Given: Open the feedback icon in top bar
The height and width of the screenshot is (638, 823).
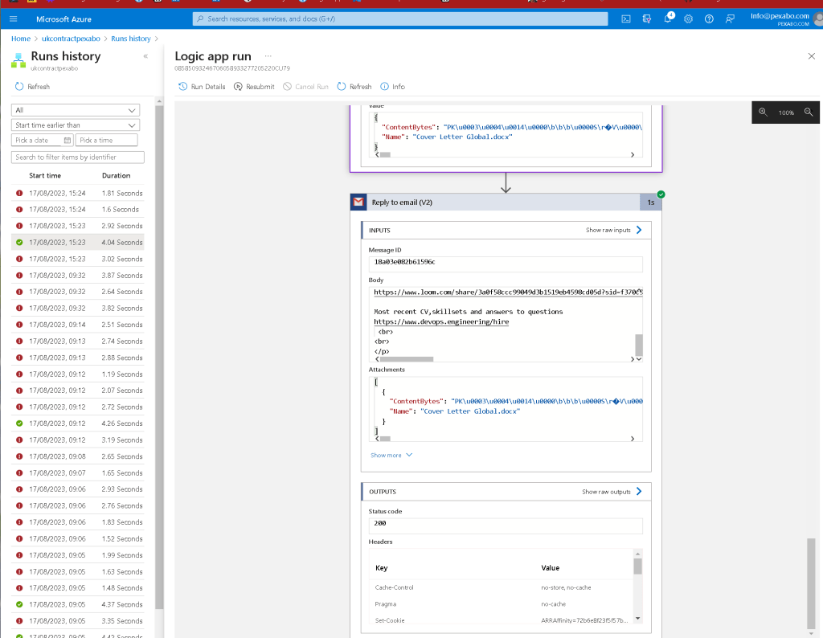Looking at the screenshot, I should pos(730,19).
